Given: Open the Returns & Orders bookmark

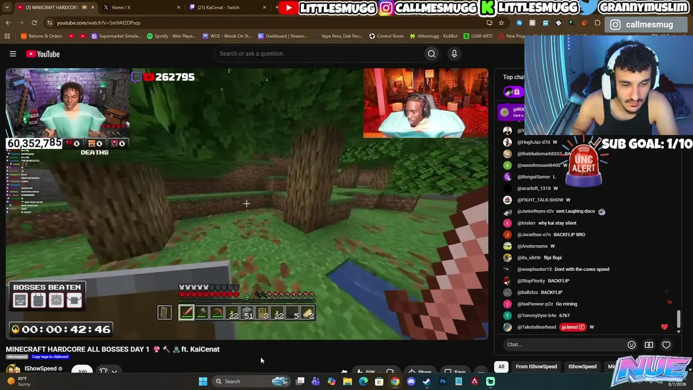Looking at the screenshot, I should 41,36.
